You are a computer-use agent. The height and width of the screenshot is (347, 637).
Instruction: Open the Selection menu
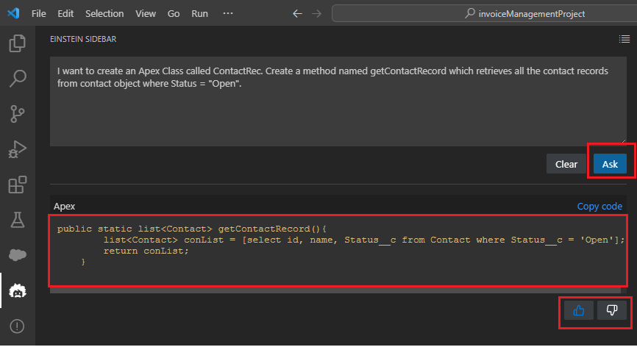[104, 13]
